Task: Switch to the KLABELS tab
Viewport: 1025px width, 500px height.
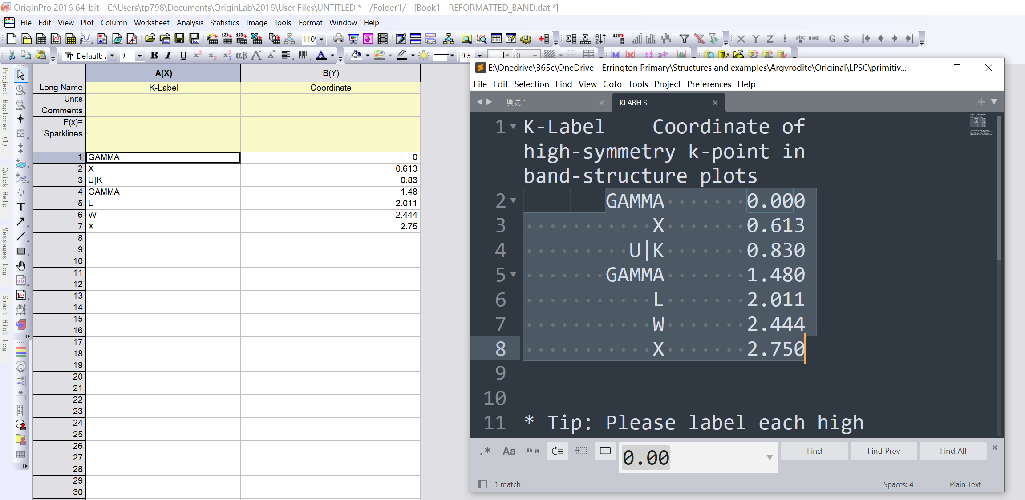Action: (x=633, y=103)
